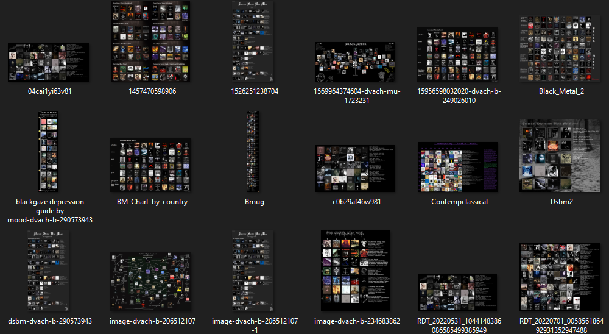This screenshot has width=609, height=334.
Task: Click the file name 1526251238704
Action: click(x=255, y=91)
